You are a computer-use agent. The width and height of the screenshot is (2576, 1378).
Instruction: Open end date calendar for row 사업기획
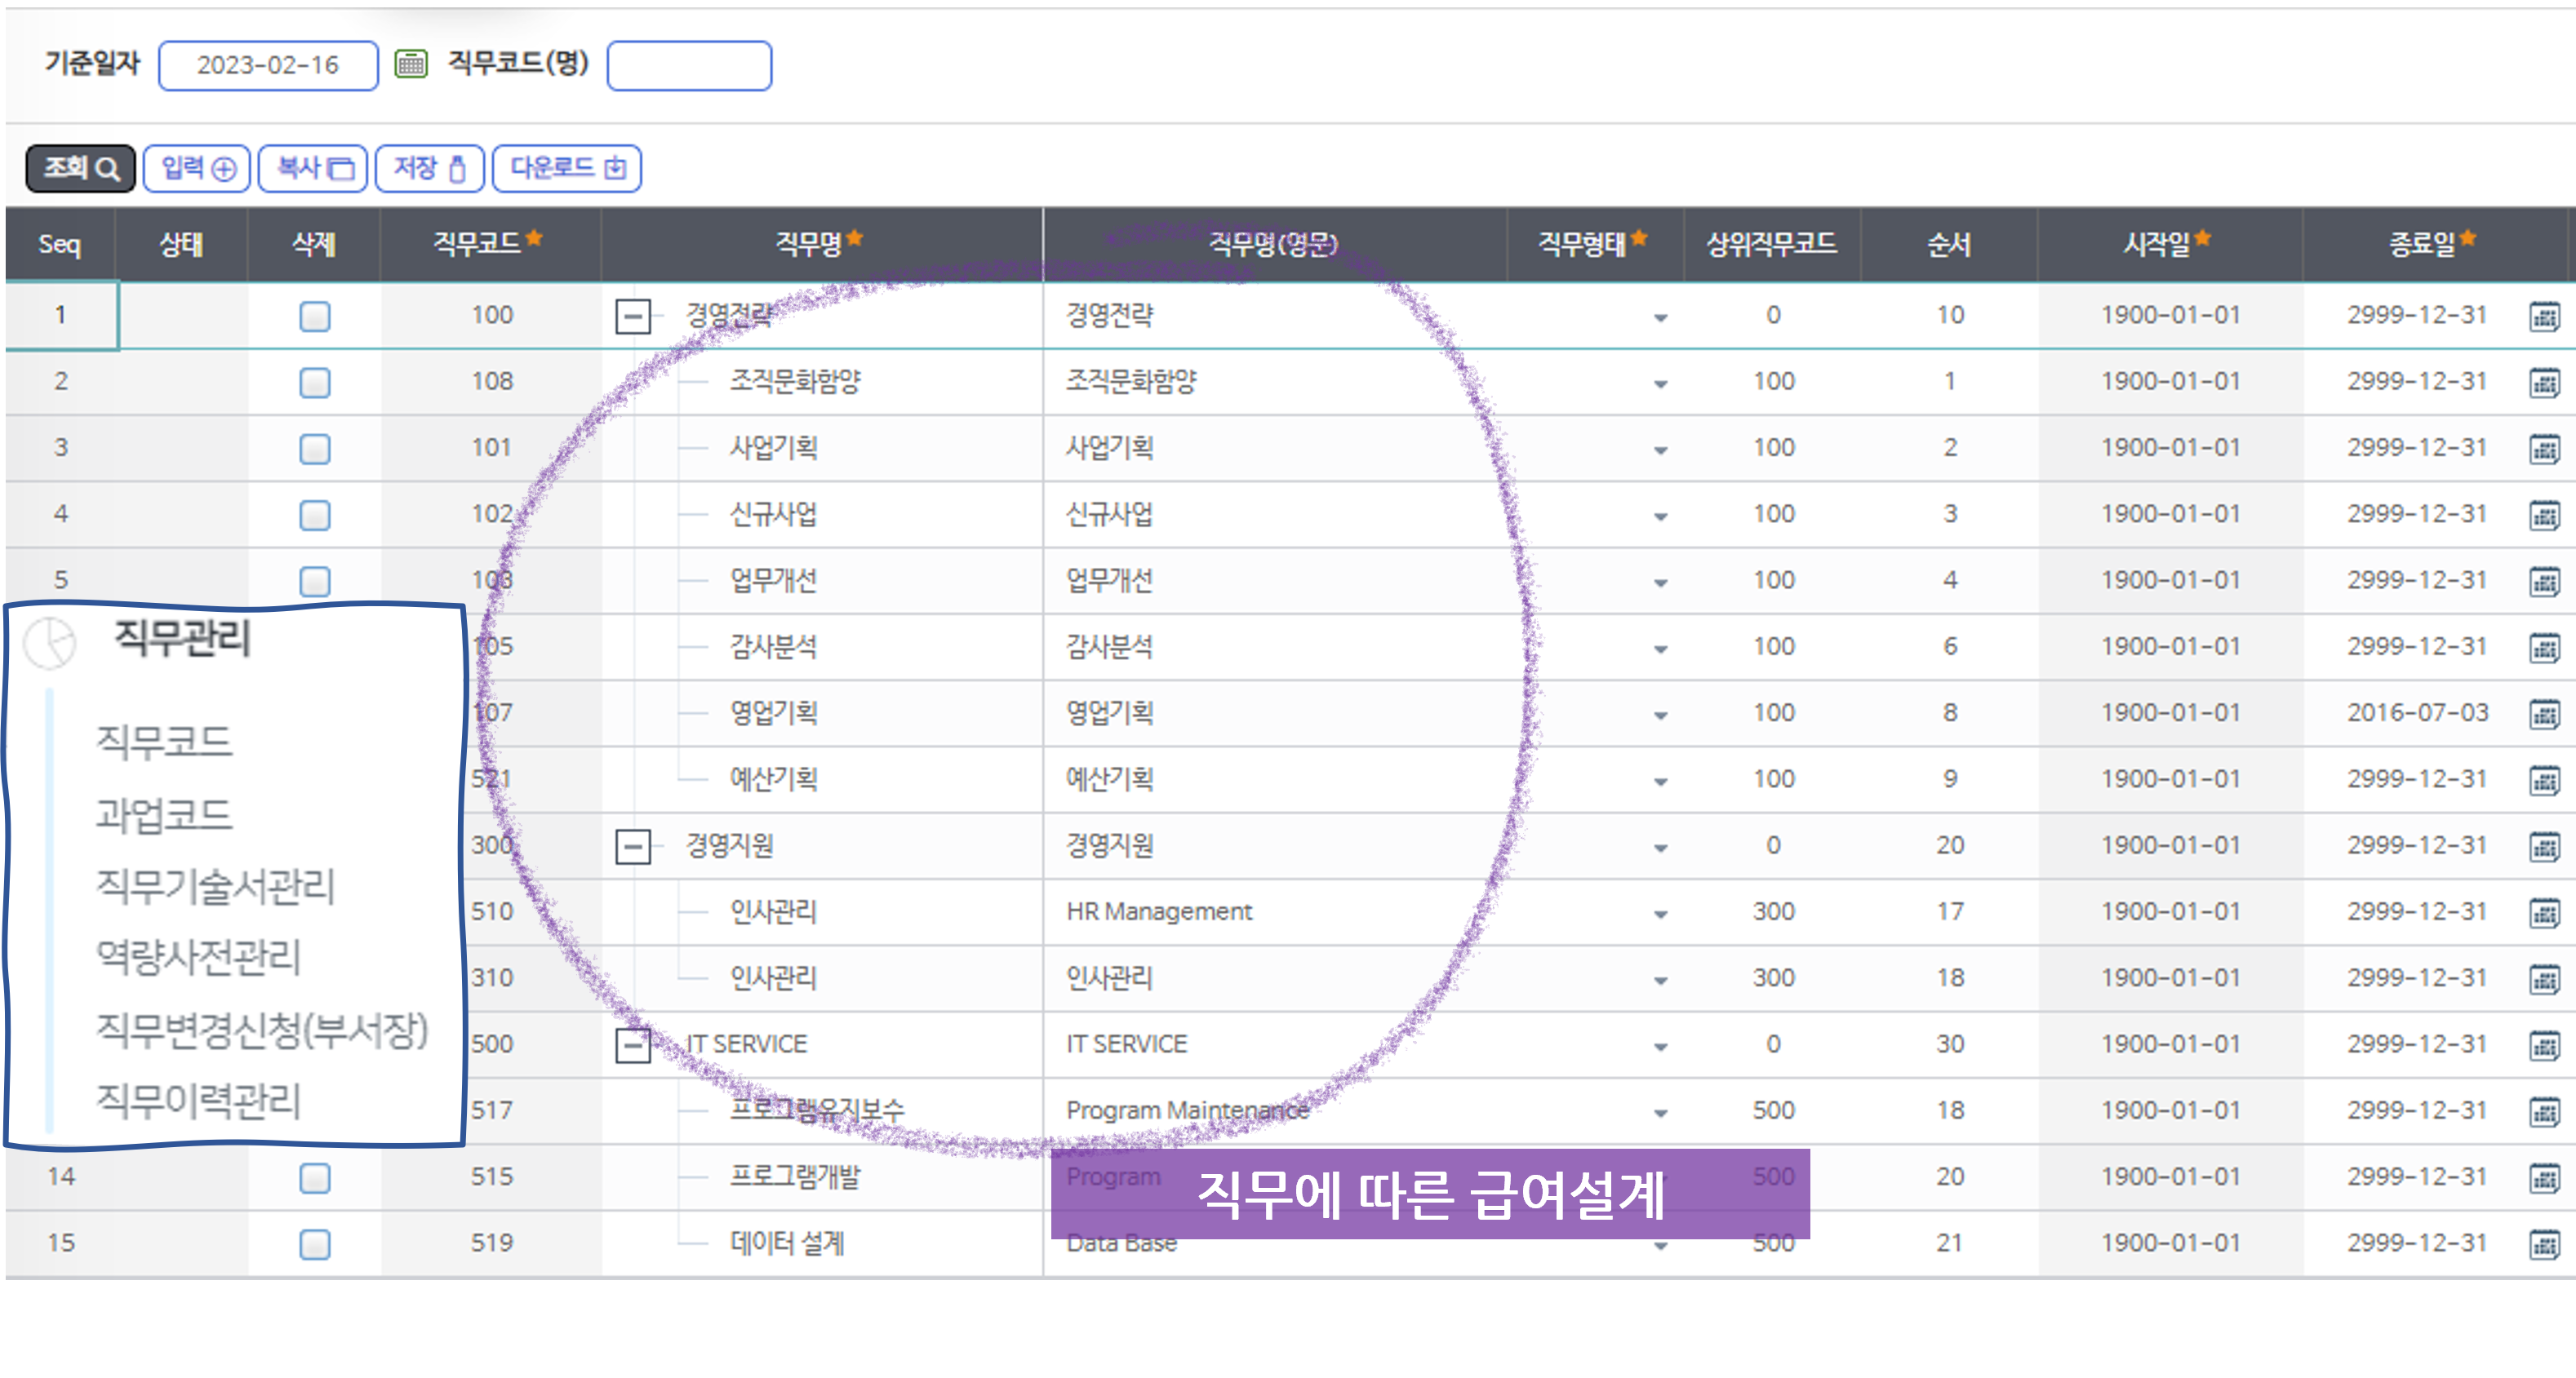2543,449
